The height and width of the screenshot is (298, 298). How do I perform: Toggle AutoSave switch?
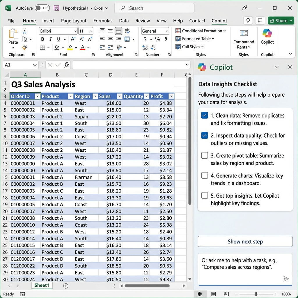coord(42,8)
